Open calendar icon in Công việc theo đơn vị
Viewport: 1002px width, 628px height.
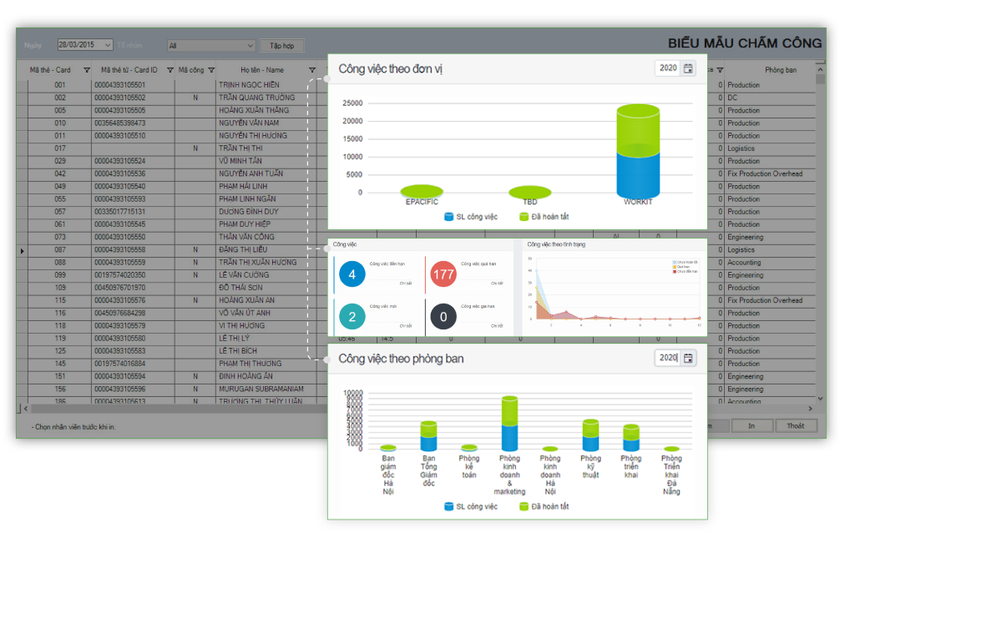(x=688, y=68)
